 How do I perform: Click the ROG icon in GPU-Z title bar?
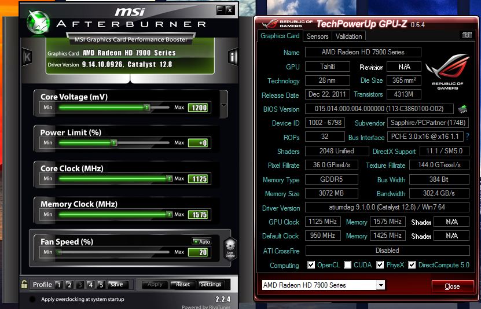[269, 23]
